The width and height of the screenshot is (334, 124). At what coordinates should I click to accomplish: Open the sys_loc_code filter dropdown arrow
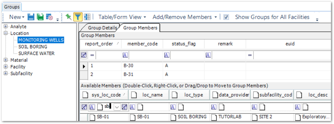pyautogui.click(x=117, y=107)
